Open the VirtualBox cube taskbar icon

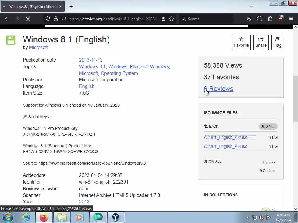pos(116,217)
